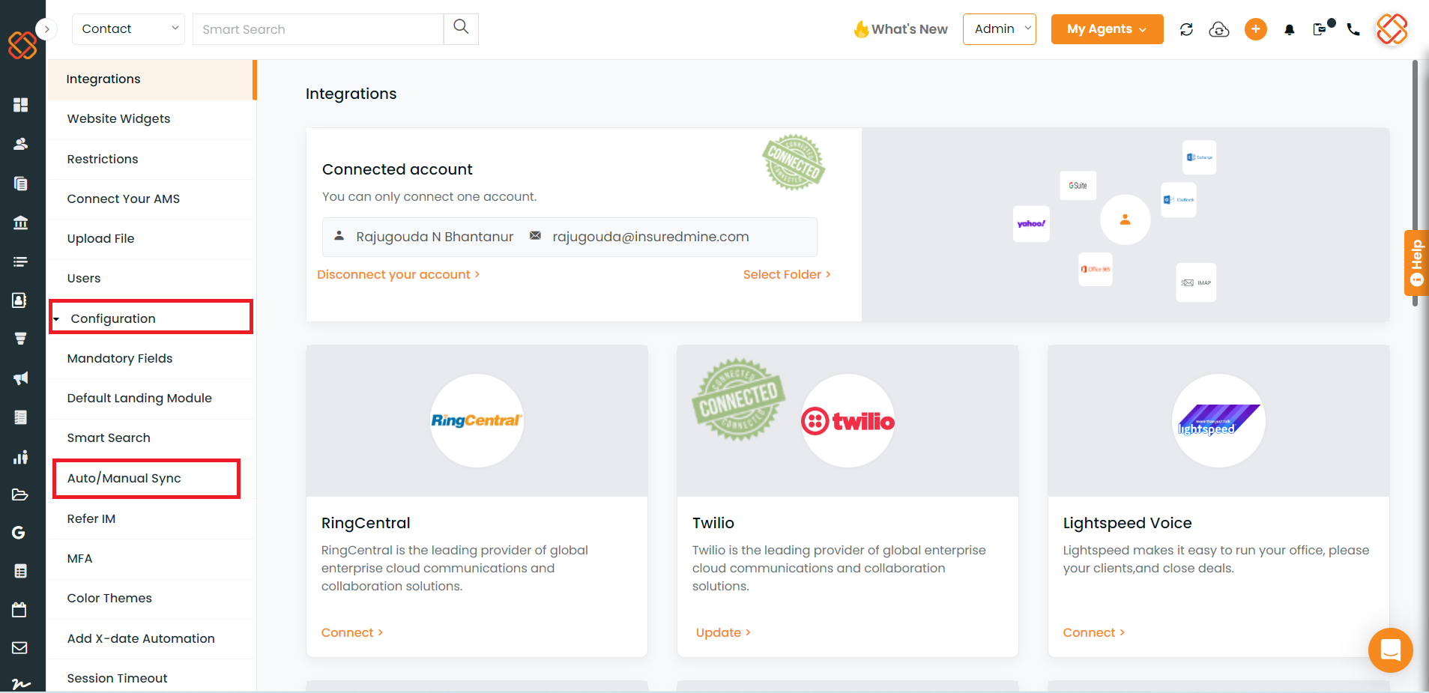Expand the sidebar with the arrow toggle
The width and height of the screenshot is (1429, 693).
tap(46, 29)
